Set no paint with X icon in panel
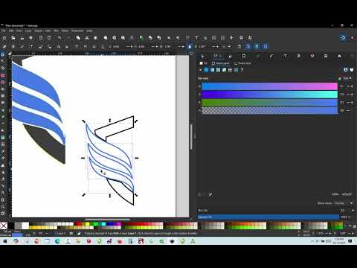 200,70
